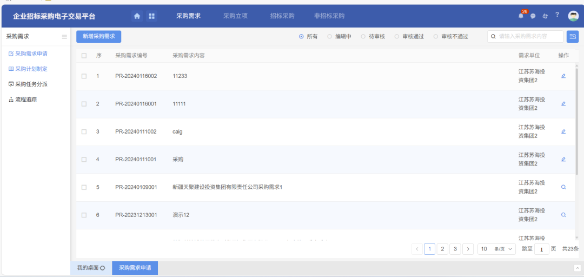Select the 待审核 radio filter
The height and width of the screenshot is (277, 584).
click(363, 37)
